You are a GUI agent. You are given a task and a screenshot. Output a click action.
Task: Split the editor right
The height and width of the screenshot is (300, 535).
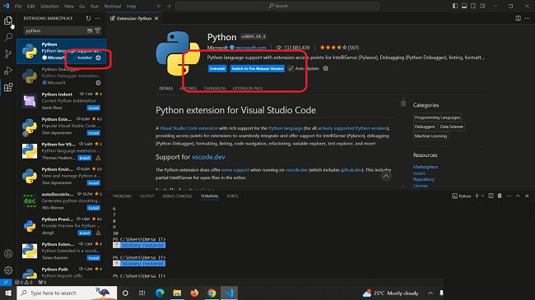(x=518, y=18)
